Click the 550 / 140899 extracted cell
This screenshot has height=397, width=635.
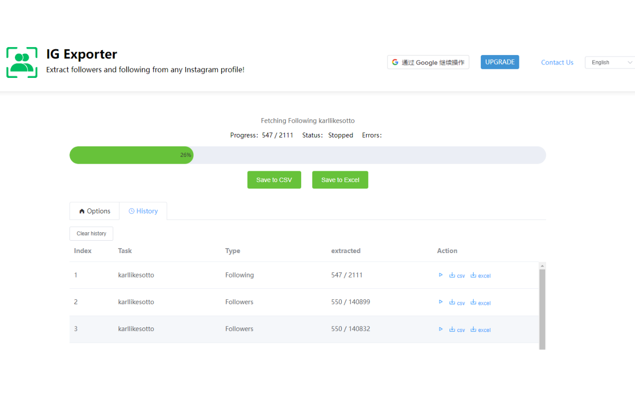351,302
